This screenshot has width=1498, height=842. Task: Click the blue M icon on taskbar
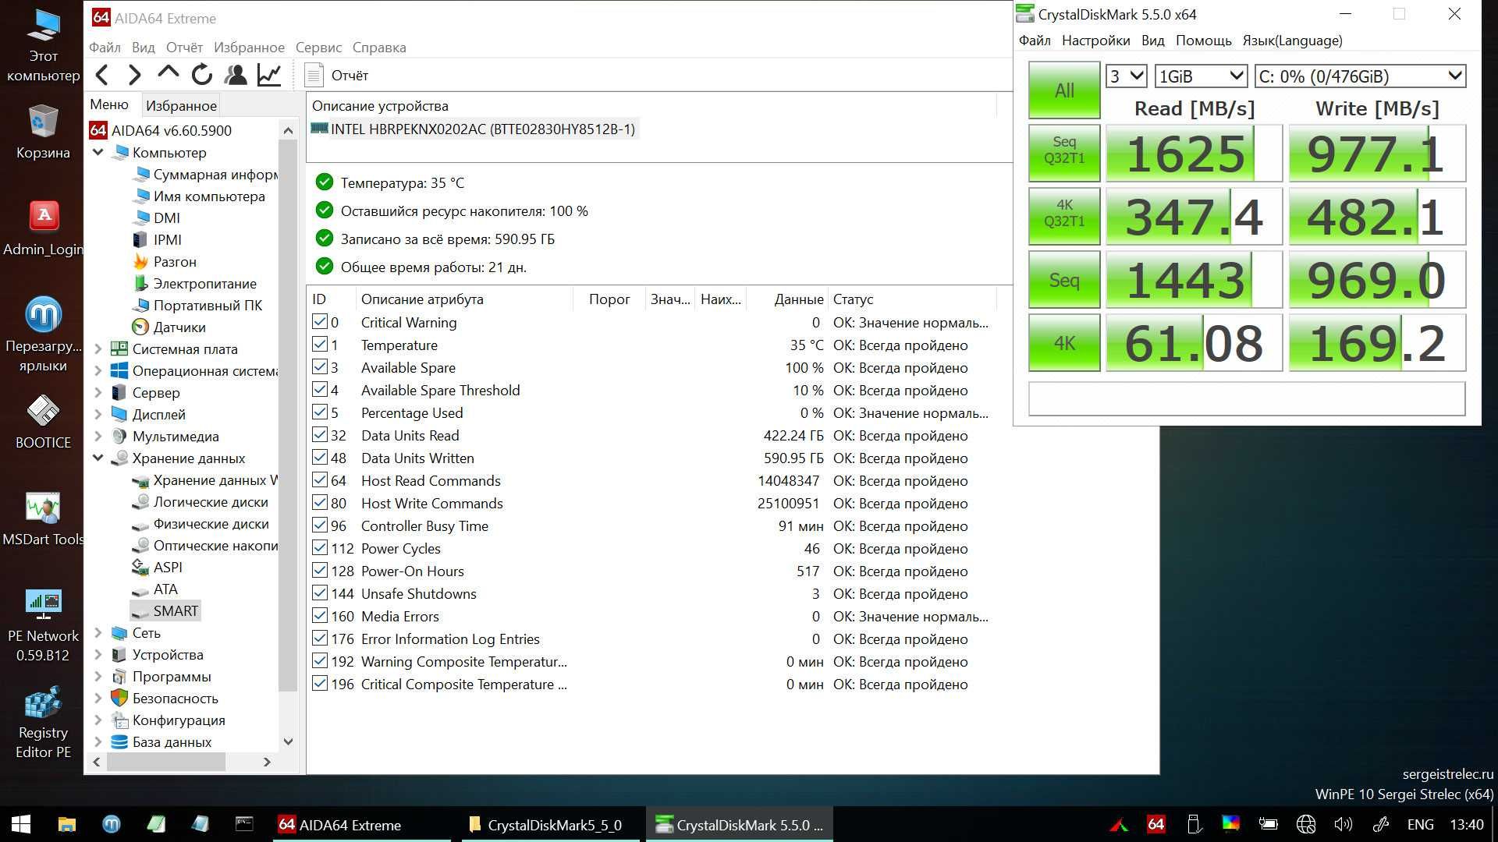point(112,824)
